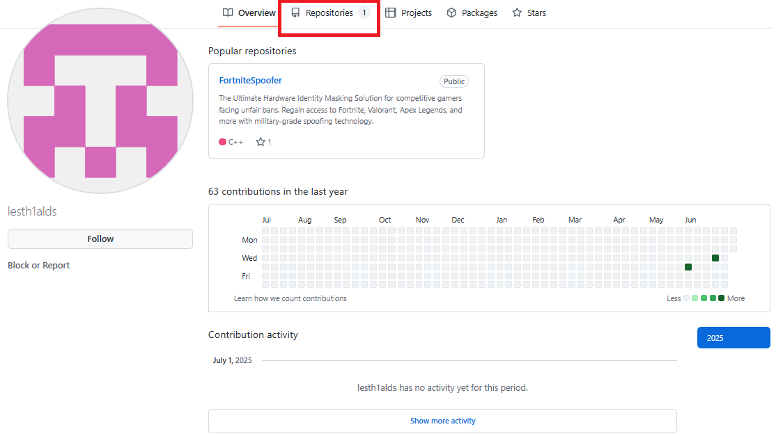Click the darkest green legend square beside More
Image resolution: width=776 pixels, height=436 pixels.
(722, 298)
